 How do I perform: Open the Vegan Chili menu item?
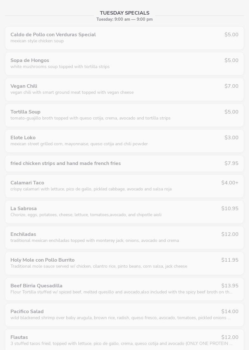click(124, 89)
